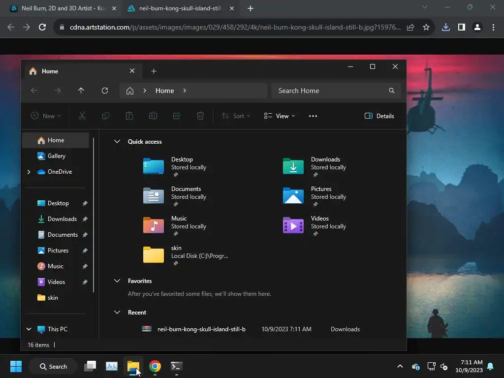Image resolution: width=504 pixels, height=378 pixels.
Task: Click the Paste clipboard icon in Explorer toolbar
Action: (129, 116)
